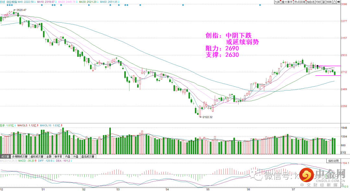
Task: Click the 2268 price axis label
Action: [x=344, y=106]
